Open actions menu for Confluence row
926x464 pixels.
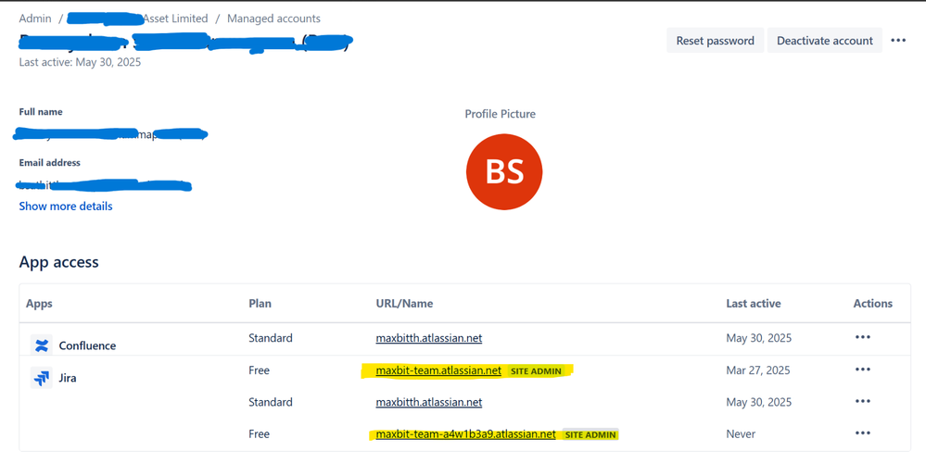click(x=863, y=338)
